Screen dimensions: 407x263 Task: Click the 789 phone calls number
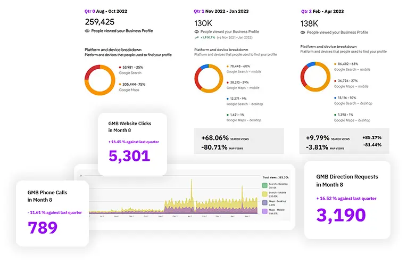43,227
